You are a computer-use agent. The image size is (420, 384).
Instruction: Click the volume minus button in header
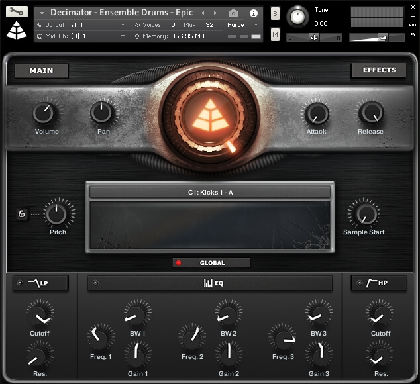click(353, 38)
